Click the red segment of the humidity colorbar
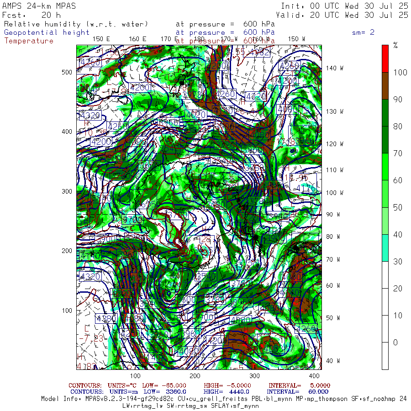The height and width of the screenshot is (411, 411). pyautogui.click(x=385, y=59)
